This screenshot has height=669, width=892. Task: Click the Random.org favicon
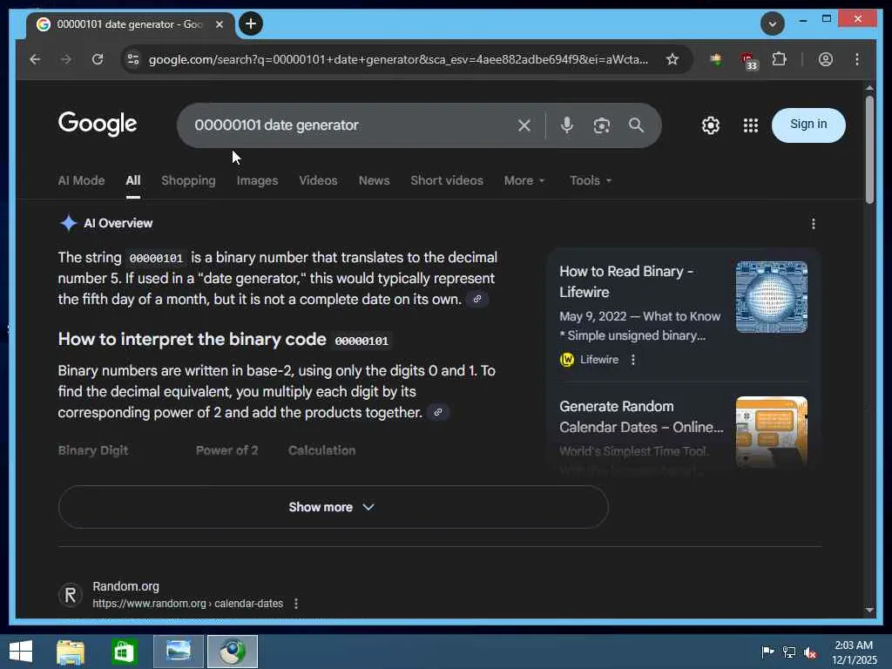click(x=71, y=595)
